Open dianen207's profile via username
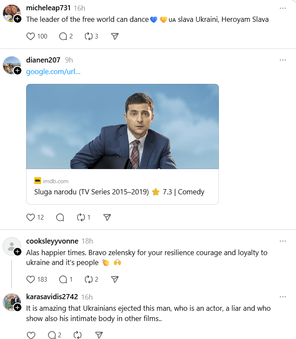The image size is (296, 339). (43, 60)
